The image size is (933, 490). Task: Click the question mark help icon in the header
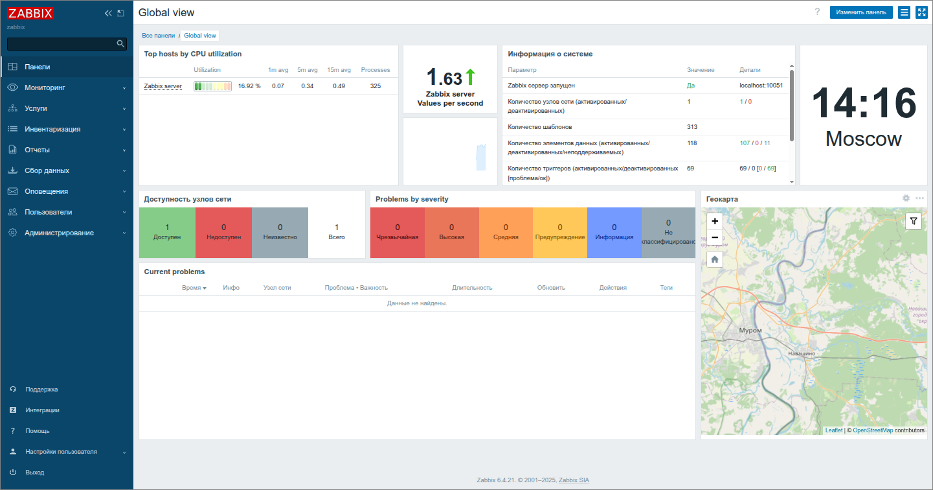(x=817, y=12)
